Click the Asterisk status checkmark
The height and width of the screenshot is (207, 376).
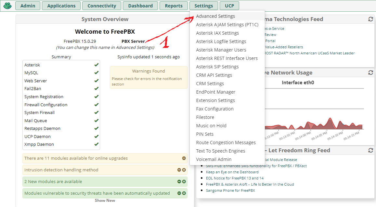pyautogui.click(x=97, y=65)
